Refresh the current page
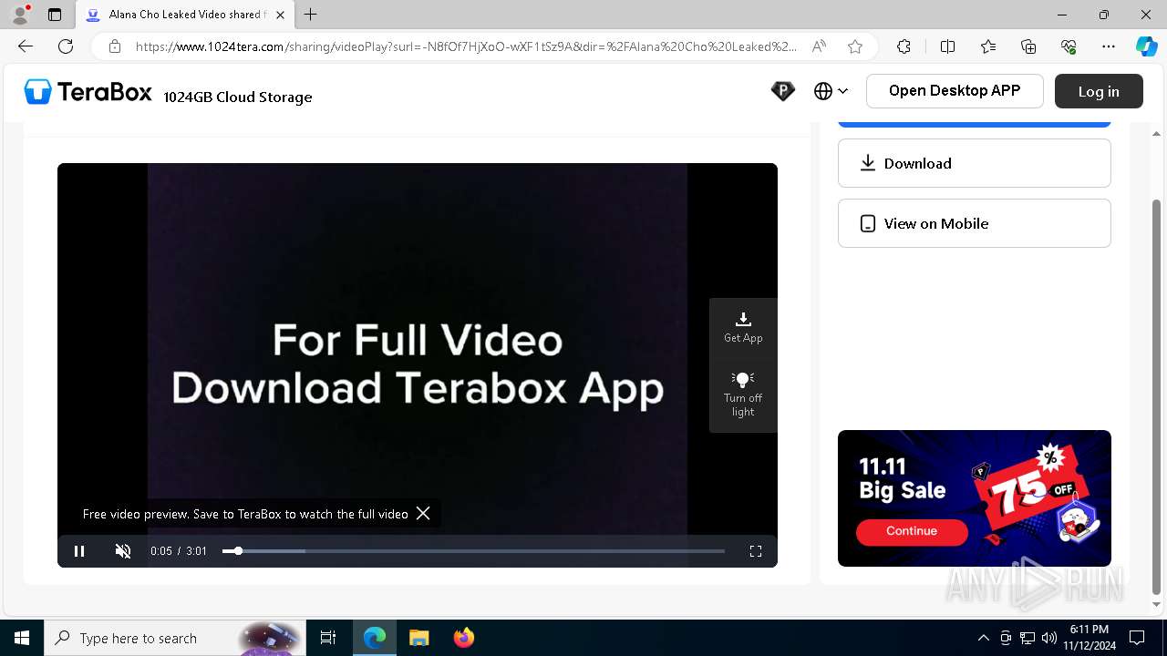The image size is (1167, 656). click(x=66, y=46)
